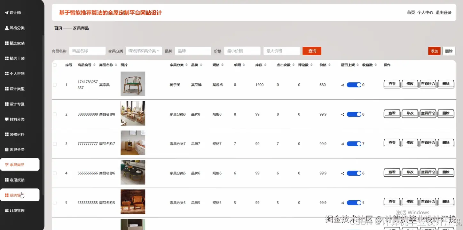Click the 查询 search button
The width and height of the screenshot is (463, 230).
[x=311, y=51]
